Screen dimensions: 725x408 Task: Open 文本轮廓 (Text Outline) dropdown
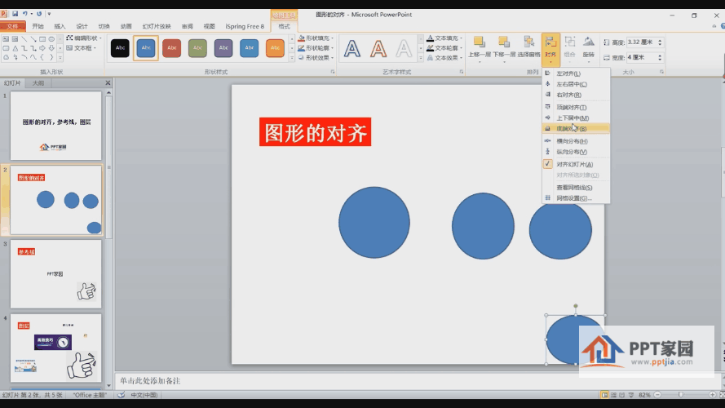point(444,47)
